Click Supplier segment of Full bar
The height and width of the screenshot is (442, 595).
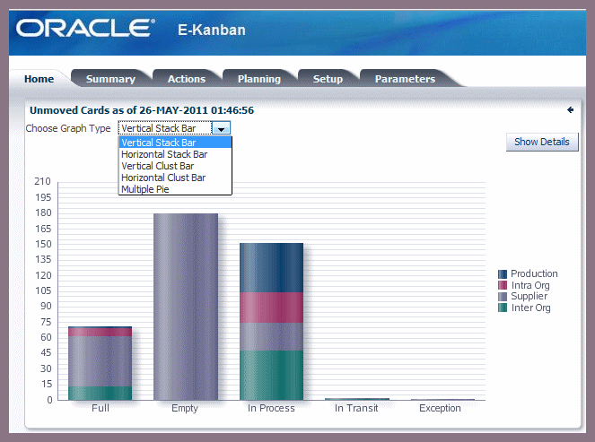(101, 361)
